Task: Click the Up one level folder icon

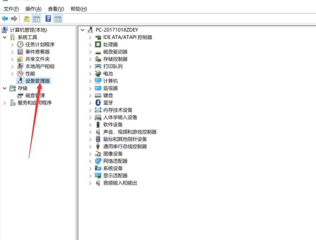Action: pyautogui.click(x=26, y=18)
